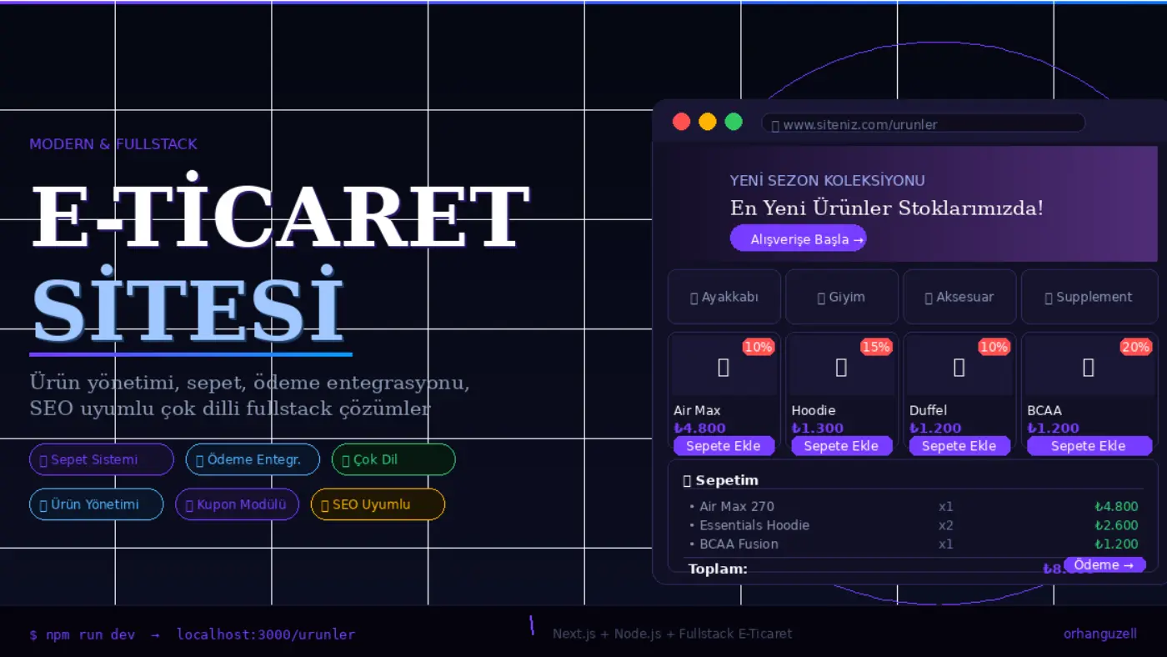The width and height of the screenshot is (1167, 657).
Task: Open the Aksesuar category tab
Action: click(x=959, y=297)
